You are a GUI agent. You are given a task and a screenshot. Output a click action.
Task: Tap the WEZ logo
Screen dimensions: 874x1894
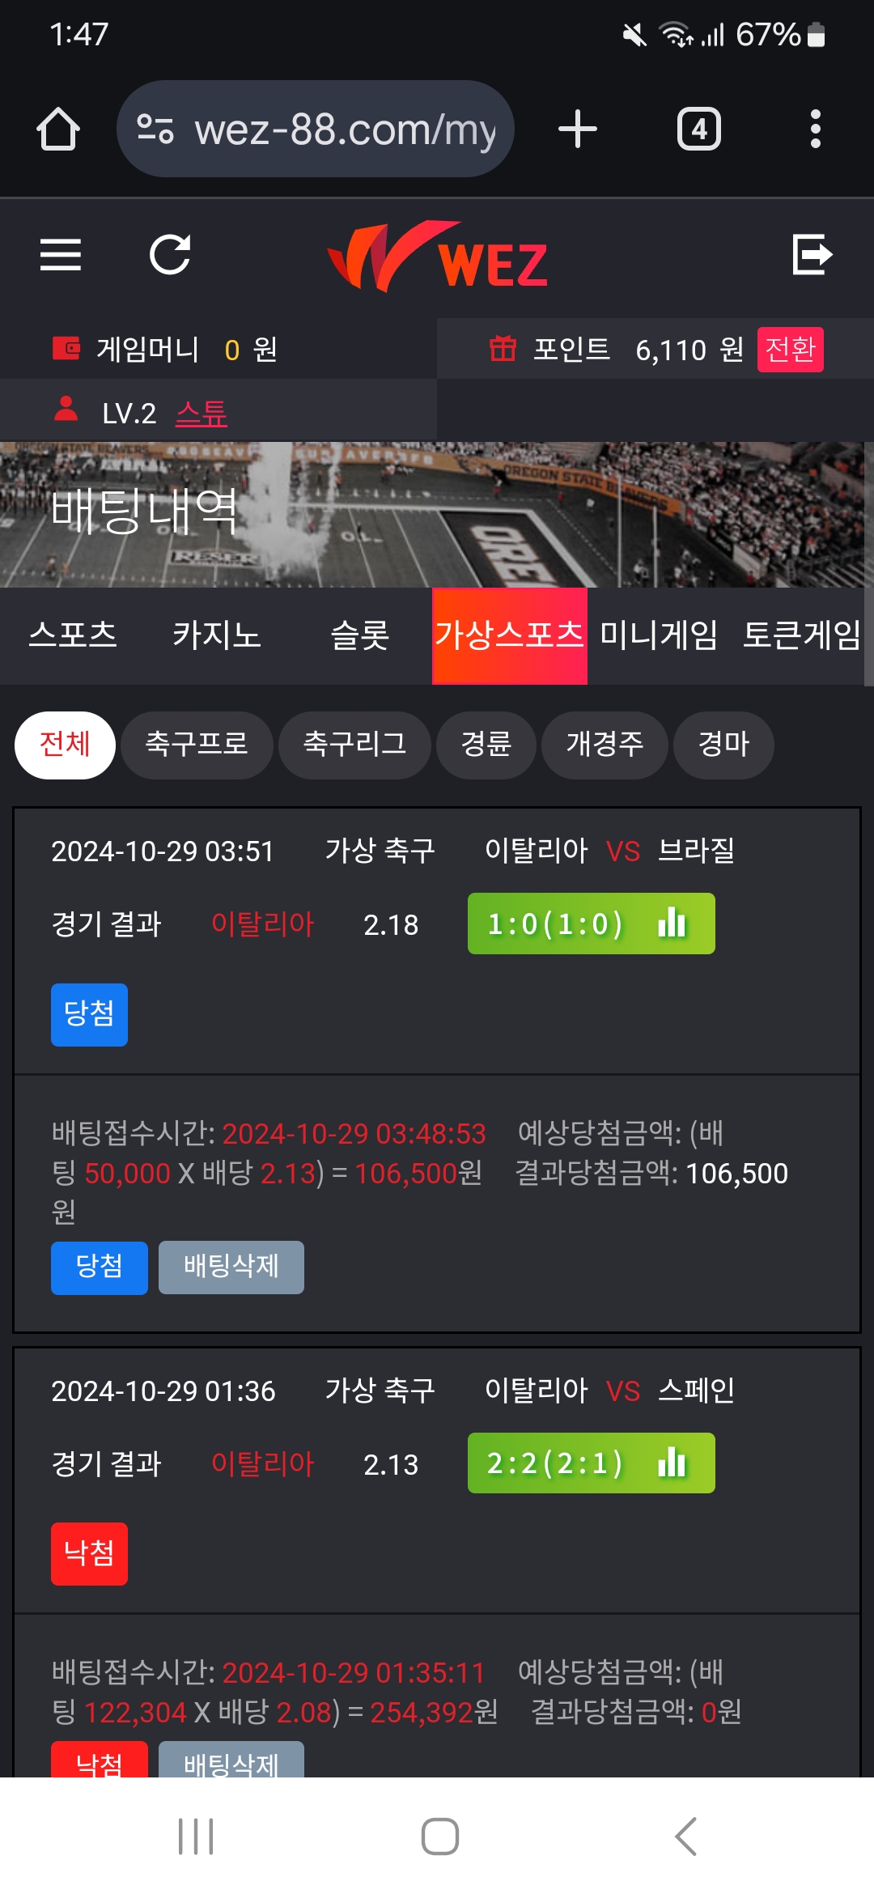pos(437,257)
